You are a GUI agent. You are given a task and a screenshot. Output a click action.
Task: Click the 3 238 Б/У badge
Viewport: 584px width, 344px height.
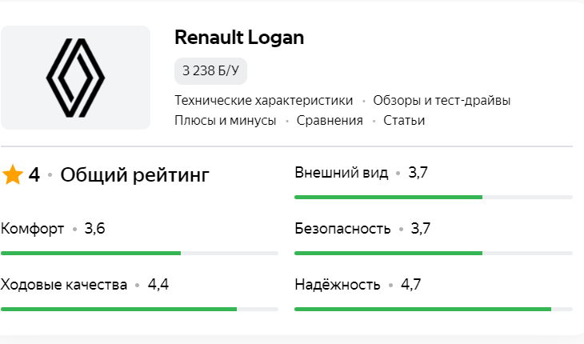[210, 70]
